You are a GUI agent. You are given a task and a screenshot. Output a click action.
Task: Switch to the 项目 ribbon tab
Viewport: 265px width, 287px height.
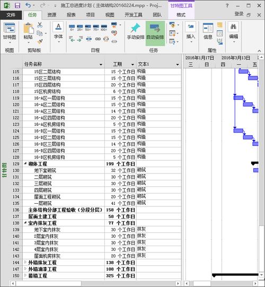90,15
